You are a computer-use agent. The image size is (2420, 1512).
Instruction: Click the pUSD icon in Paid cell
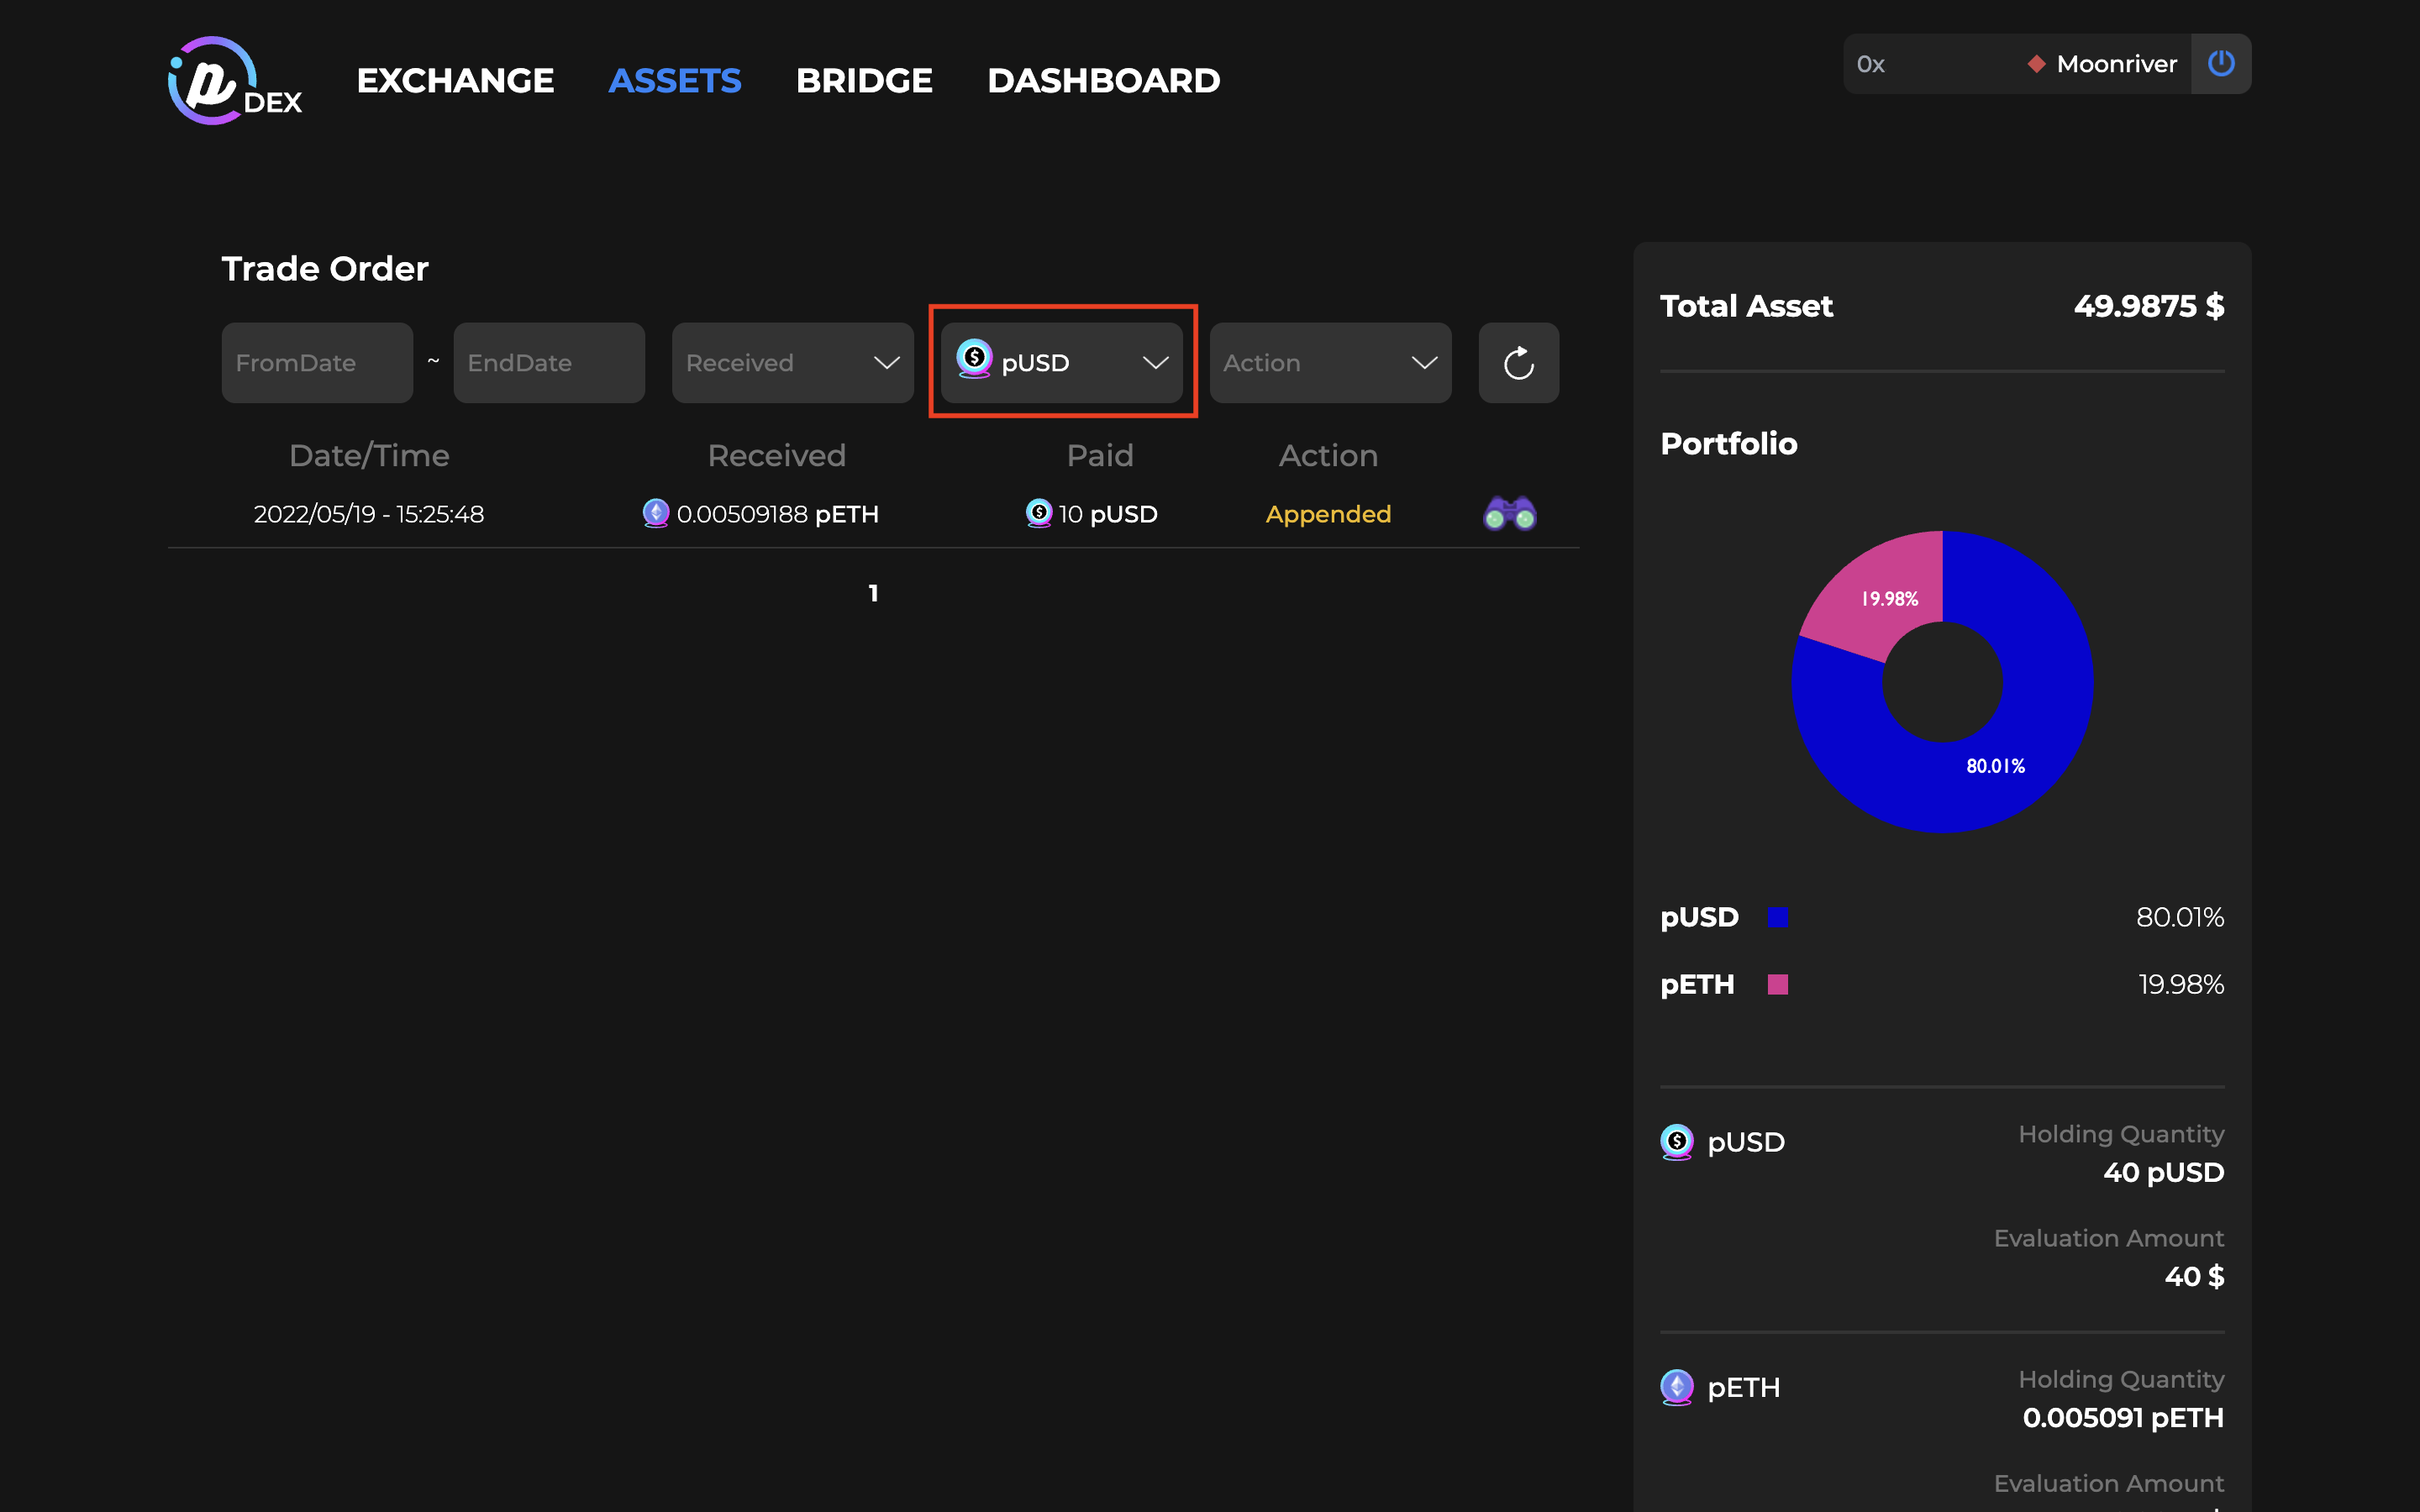tap(1039, 513)
